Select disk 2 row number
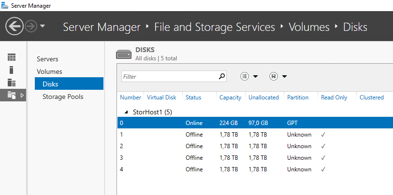This screenshot has height=195, width=393. click(x=121, y=146)
